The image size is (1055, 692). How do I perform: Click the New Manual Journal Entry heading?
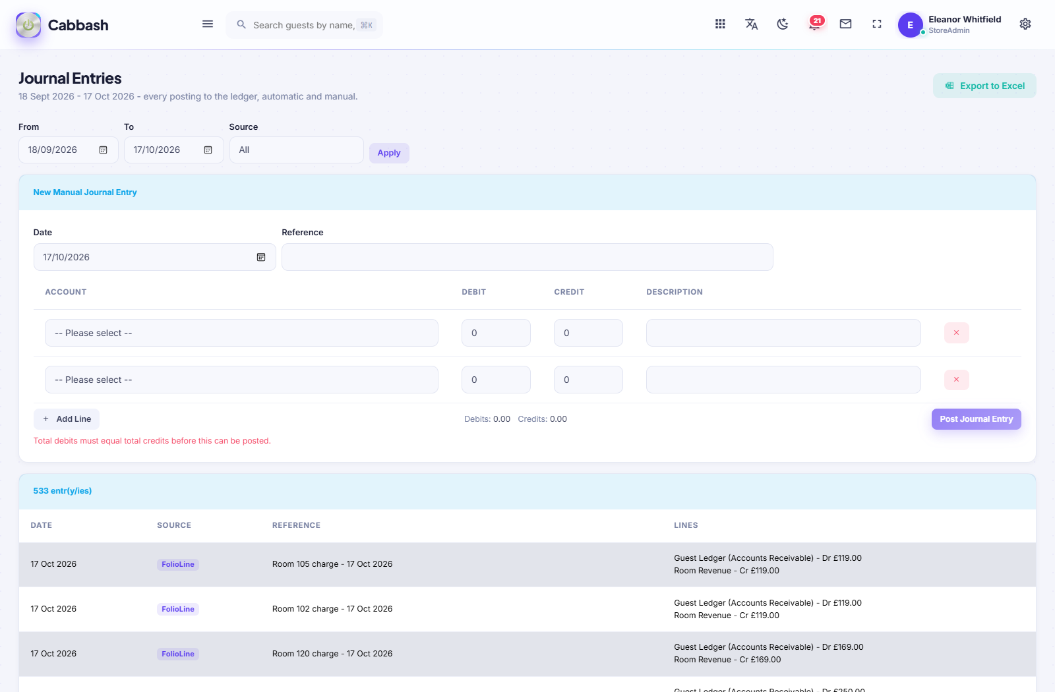[85, 192]
